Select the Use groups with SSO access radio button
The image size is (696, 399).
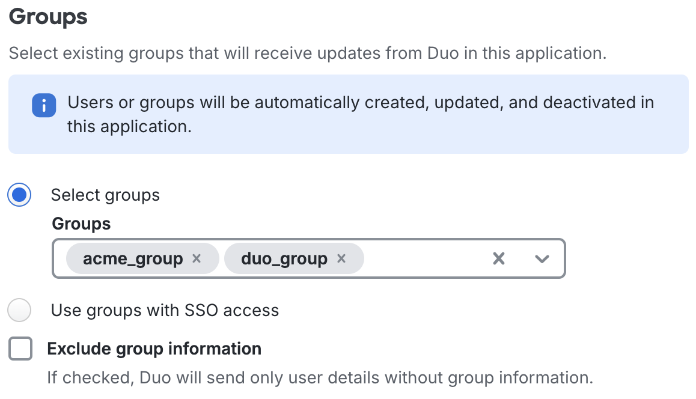coord(19,310)
